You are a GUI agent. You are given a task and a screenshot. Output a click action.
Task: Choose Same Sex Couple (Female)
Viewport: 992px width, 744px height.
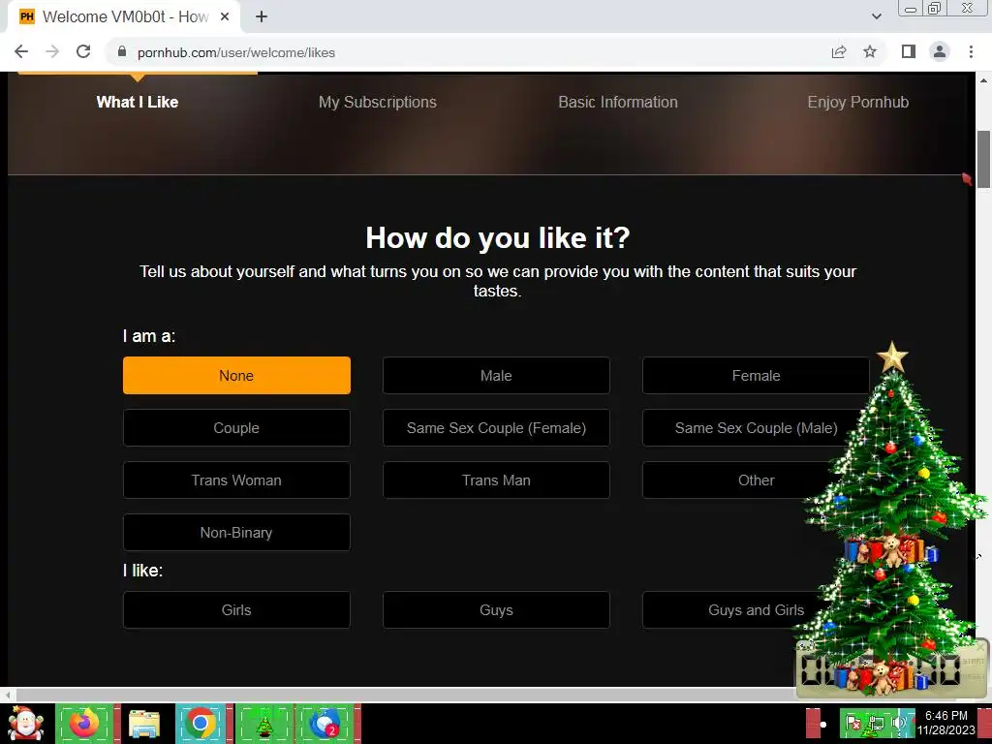point(496,427)
